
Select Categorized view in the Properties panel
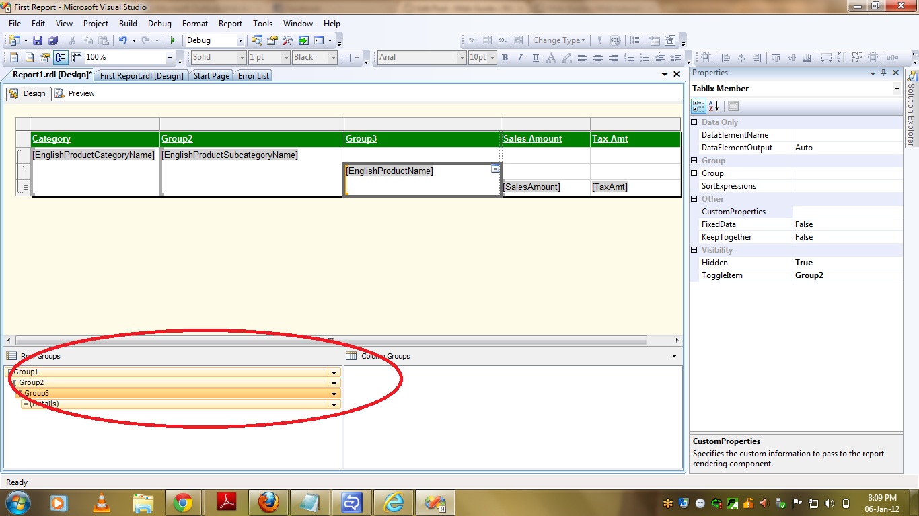pyautogui.click(x=698, y=106)
